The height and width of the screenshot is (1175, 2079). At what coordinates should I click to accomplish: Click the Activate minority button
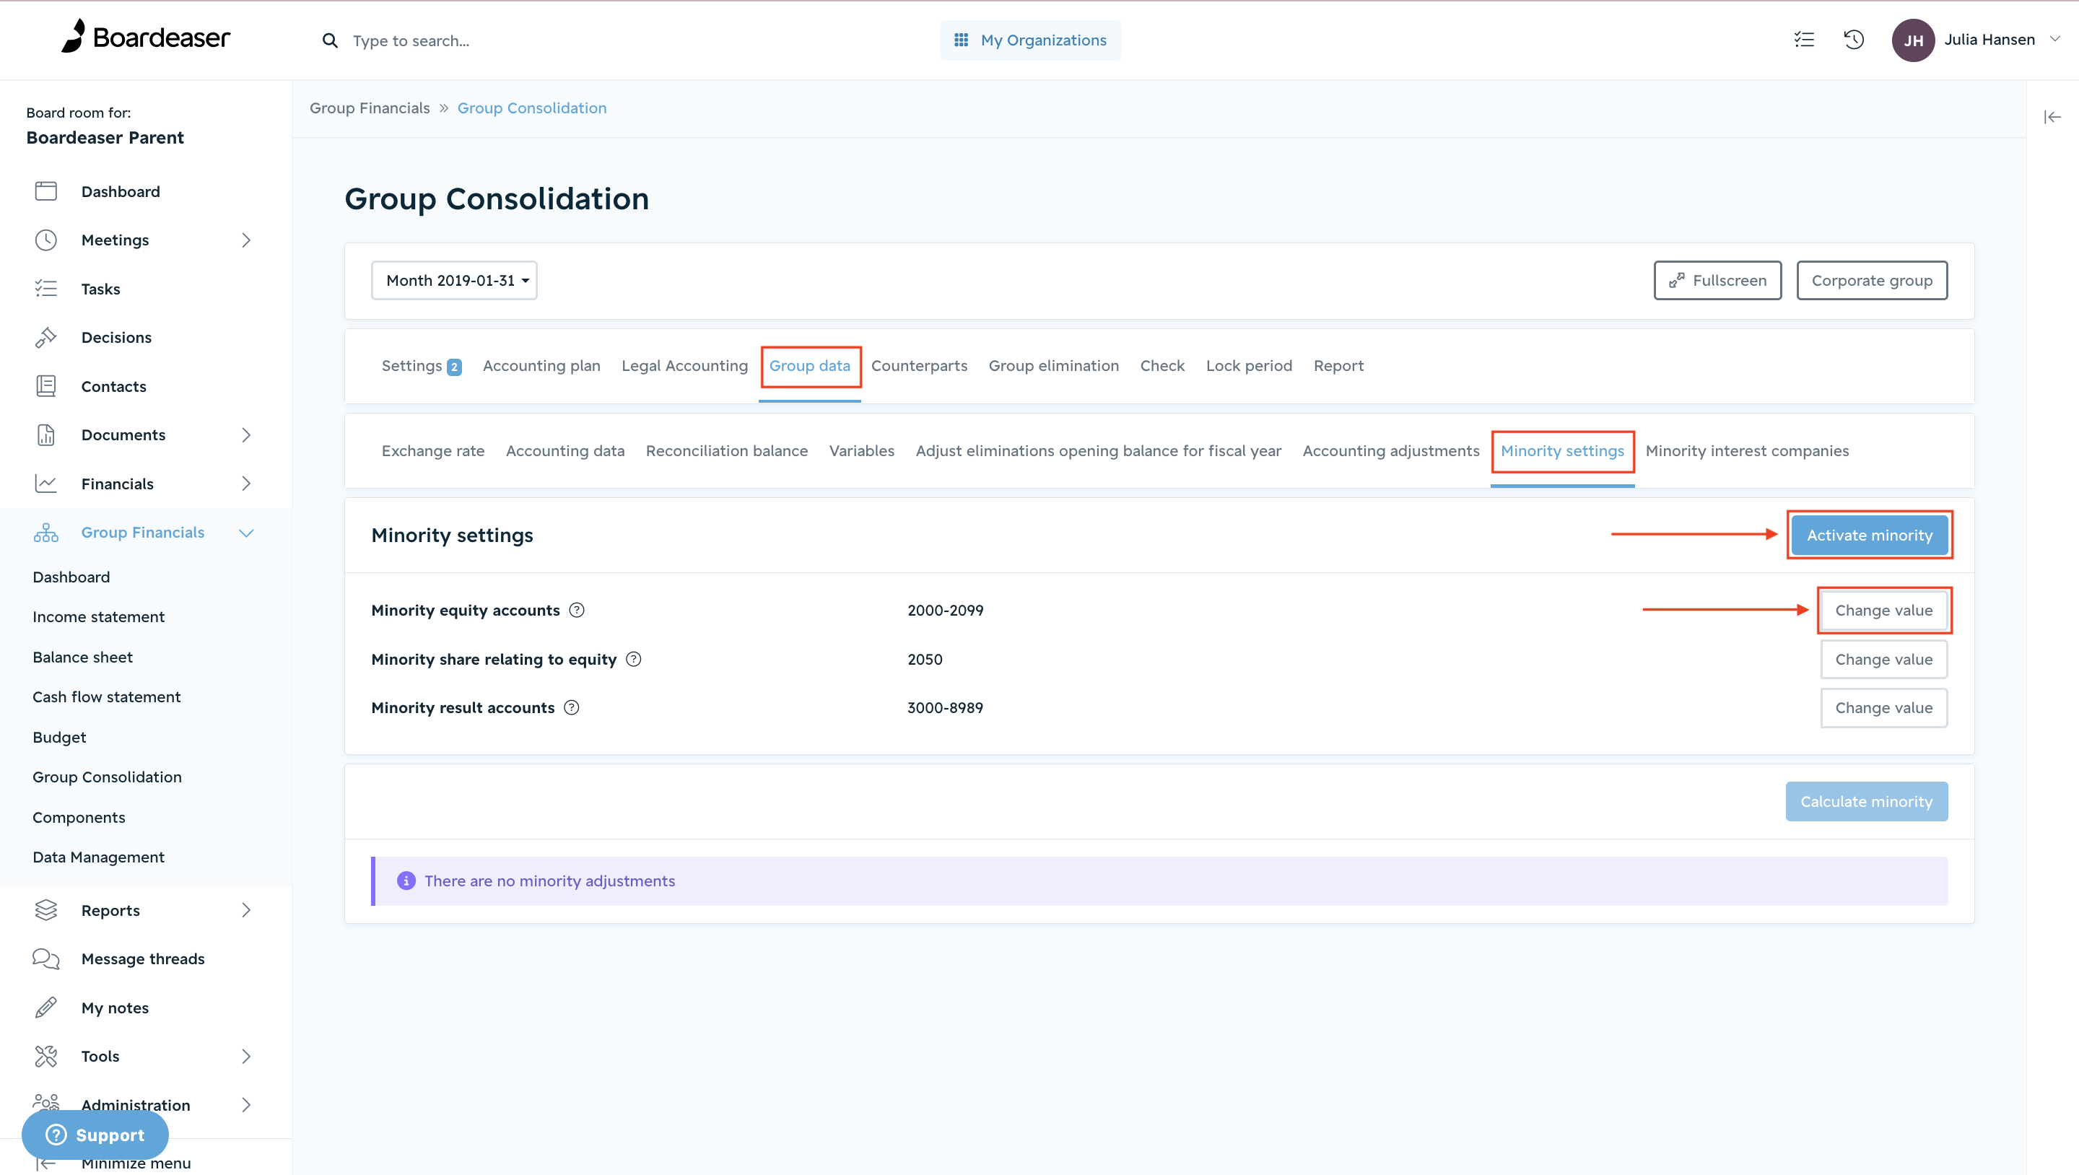tap(1869, 535)
